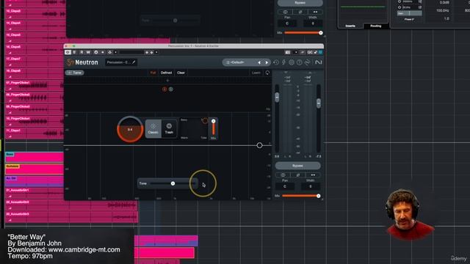Viewport: 470px width, 264px height.
Task: Click the iZotope N logo icon
Action: point(318,62)
